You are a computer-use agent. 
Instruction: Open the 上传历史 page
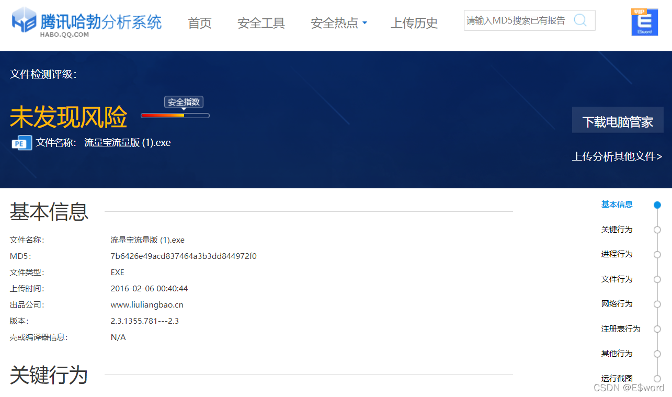414,23
